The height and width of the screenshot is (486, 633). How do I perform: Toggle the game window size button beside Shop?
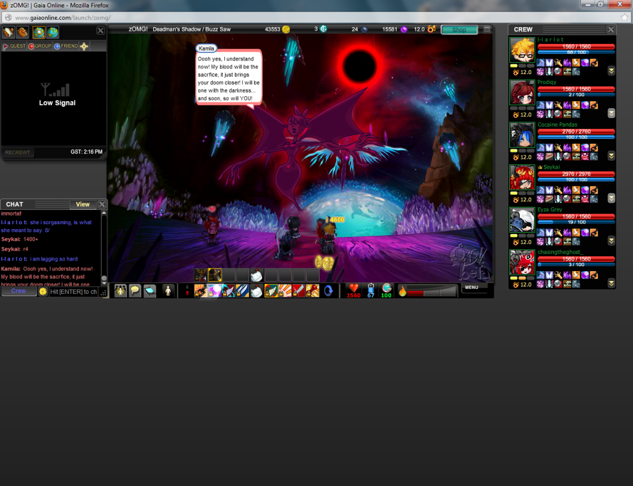(x=487, y=29)
